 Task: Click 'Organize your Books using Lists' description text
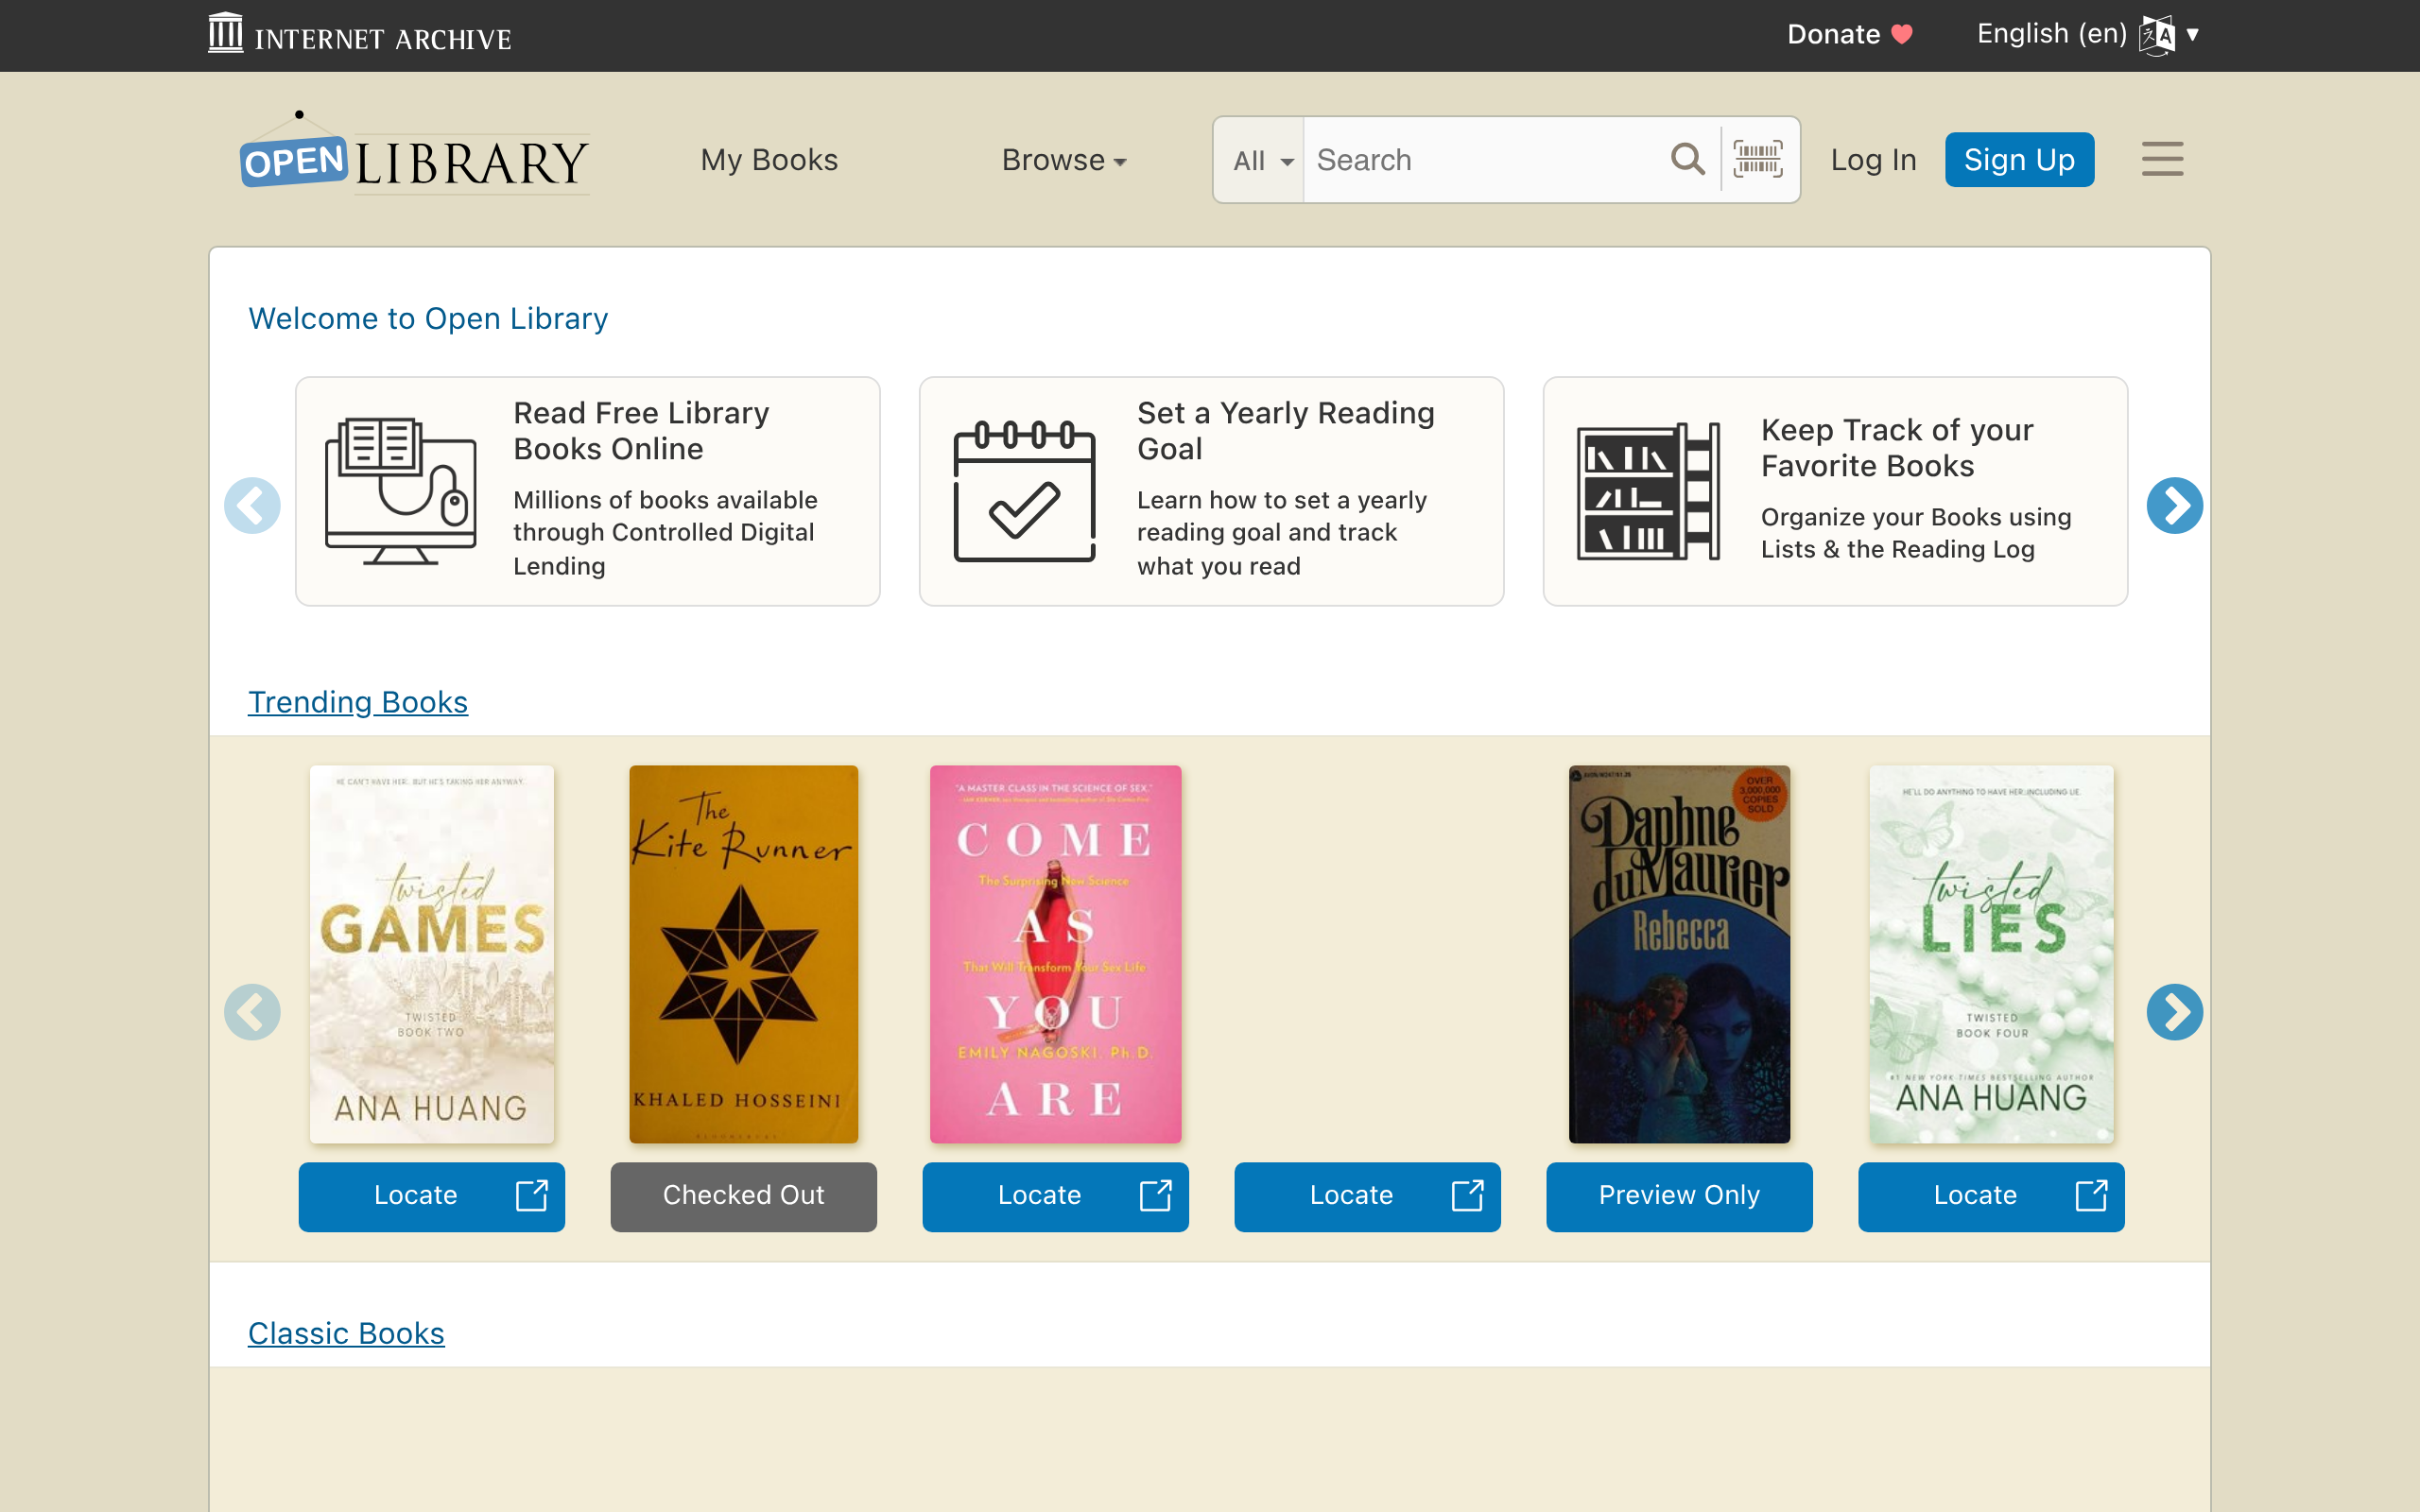[1916, 533]
